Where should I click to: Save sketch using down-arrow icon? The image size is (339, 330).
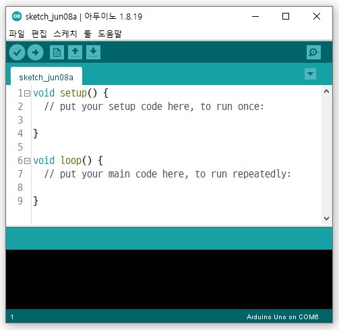point(93,53)
